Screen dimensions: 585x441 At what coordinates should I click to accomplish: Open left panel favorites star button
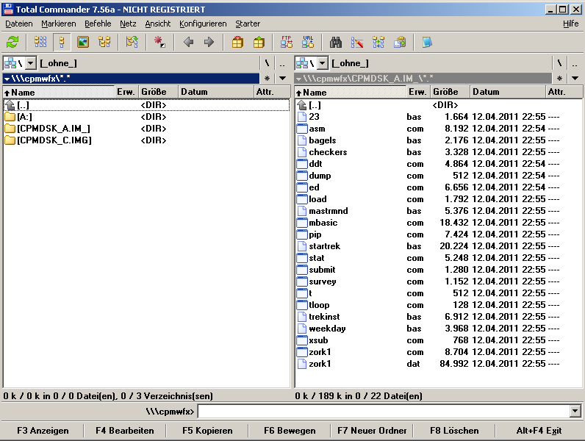tap(267, 79)
